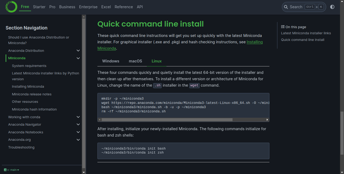This screenshot has width=344, height=174.
Task: Open the Free top nav item
Action: (25, 7)
